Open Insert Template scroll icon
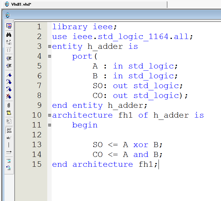221x201 pixels. point(9,113)
